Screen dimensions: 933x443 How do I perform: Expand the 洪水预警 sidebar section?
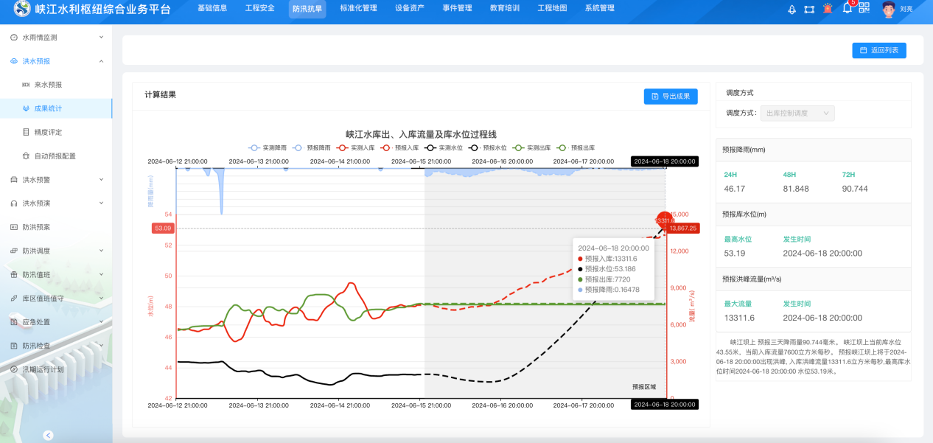pos(44,179)
